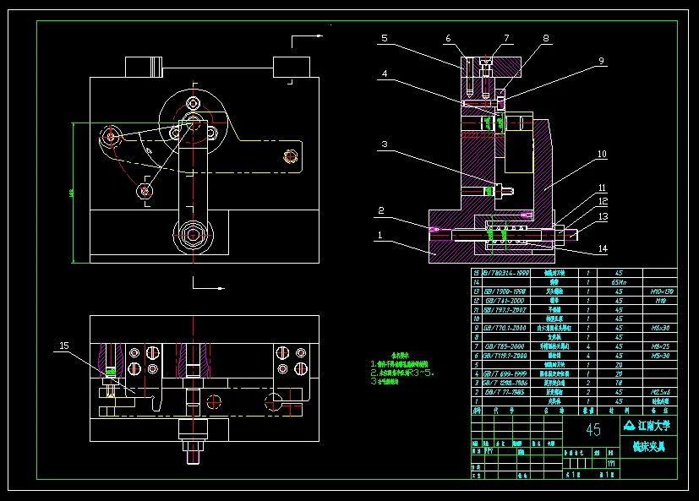The height and width of the screenshot is (501, 699).
Task: Click callout number 5 in the section view
Action: pos(385,38)
